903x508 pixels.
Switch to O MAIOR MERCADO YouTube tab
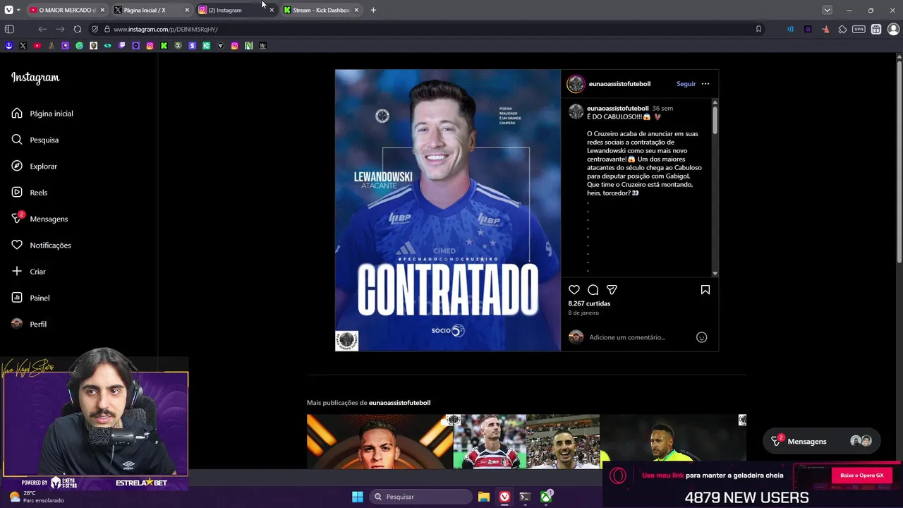click(67, 10)
